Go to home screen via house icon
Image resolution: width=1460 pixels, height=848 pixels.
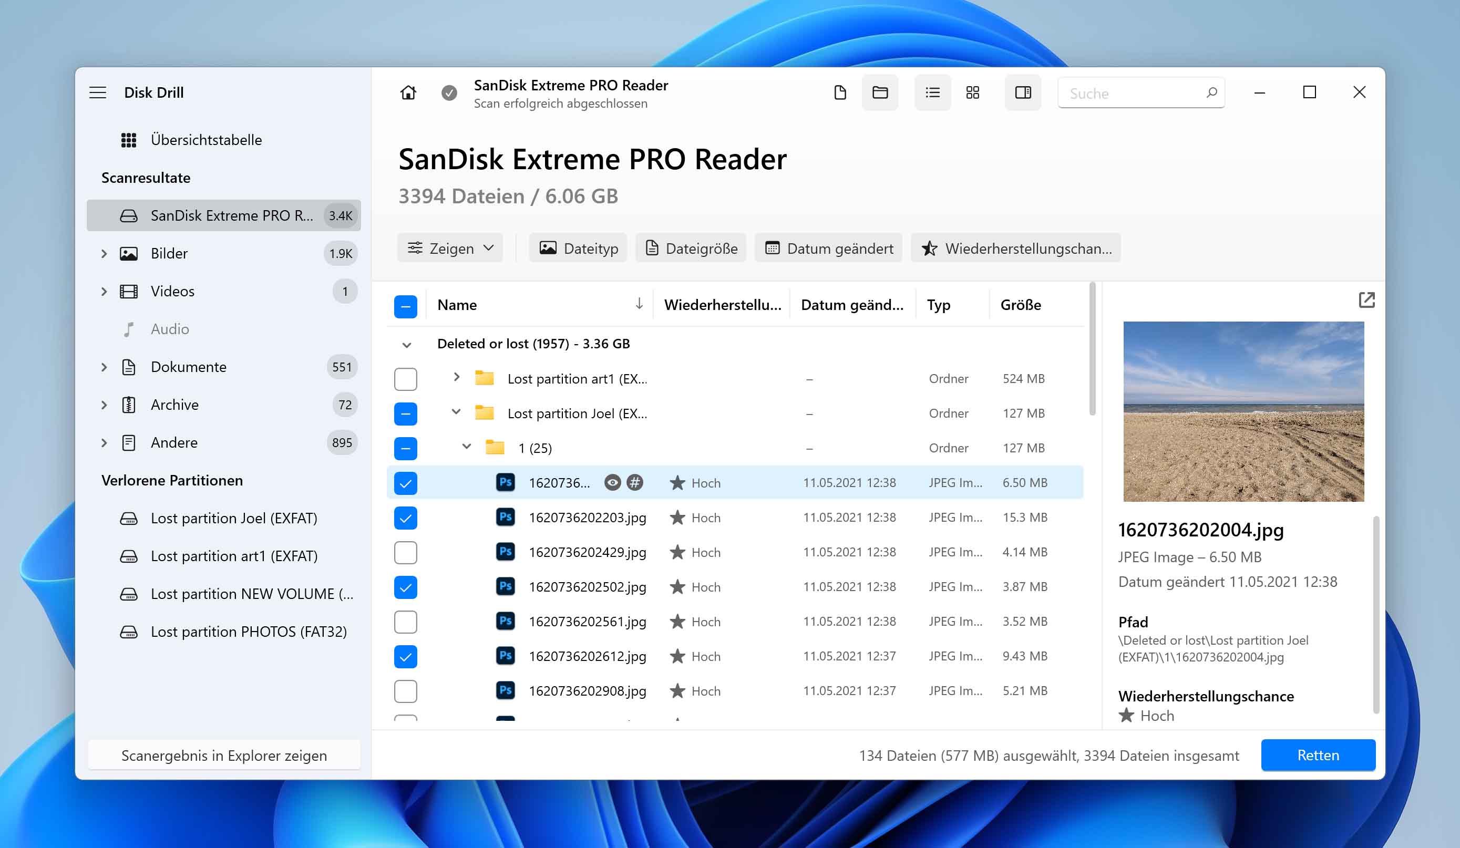408,92
